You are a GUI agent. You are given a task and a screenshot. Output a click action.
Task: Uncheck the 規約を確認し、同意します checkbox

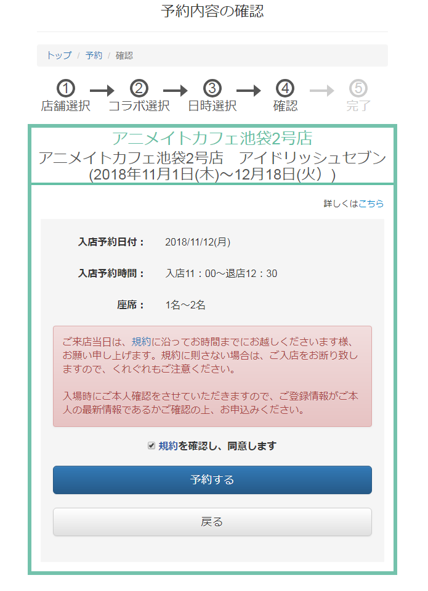point(151,445)
